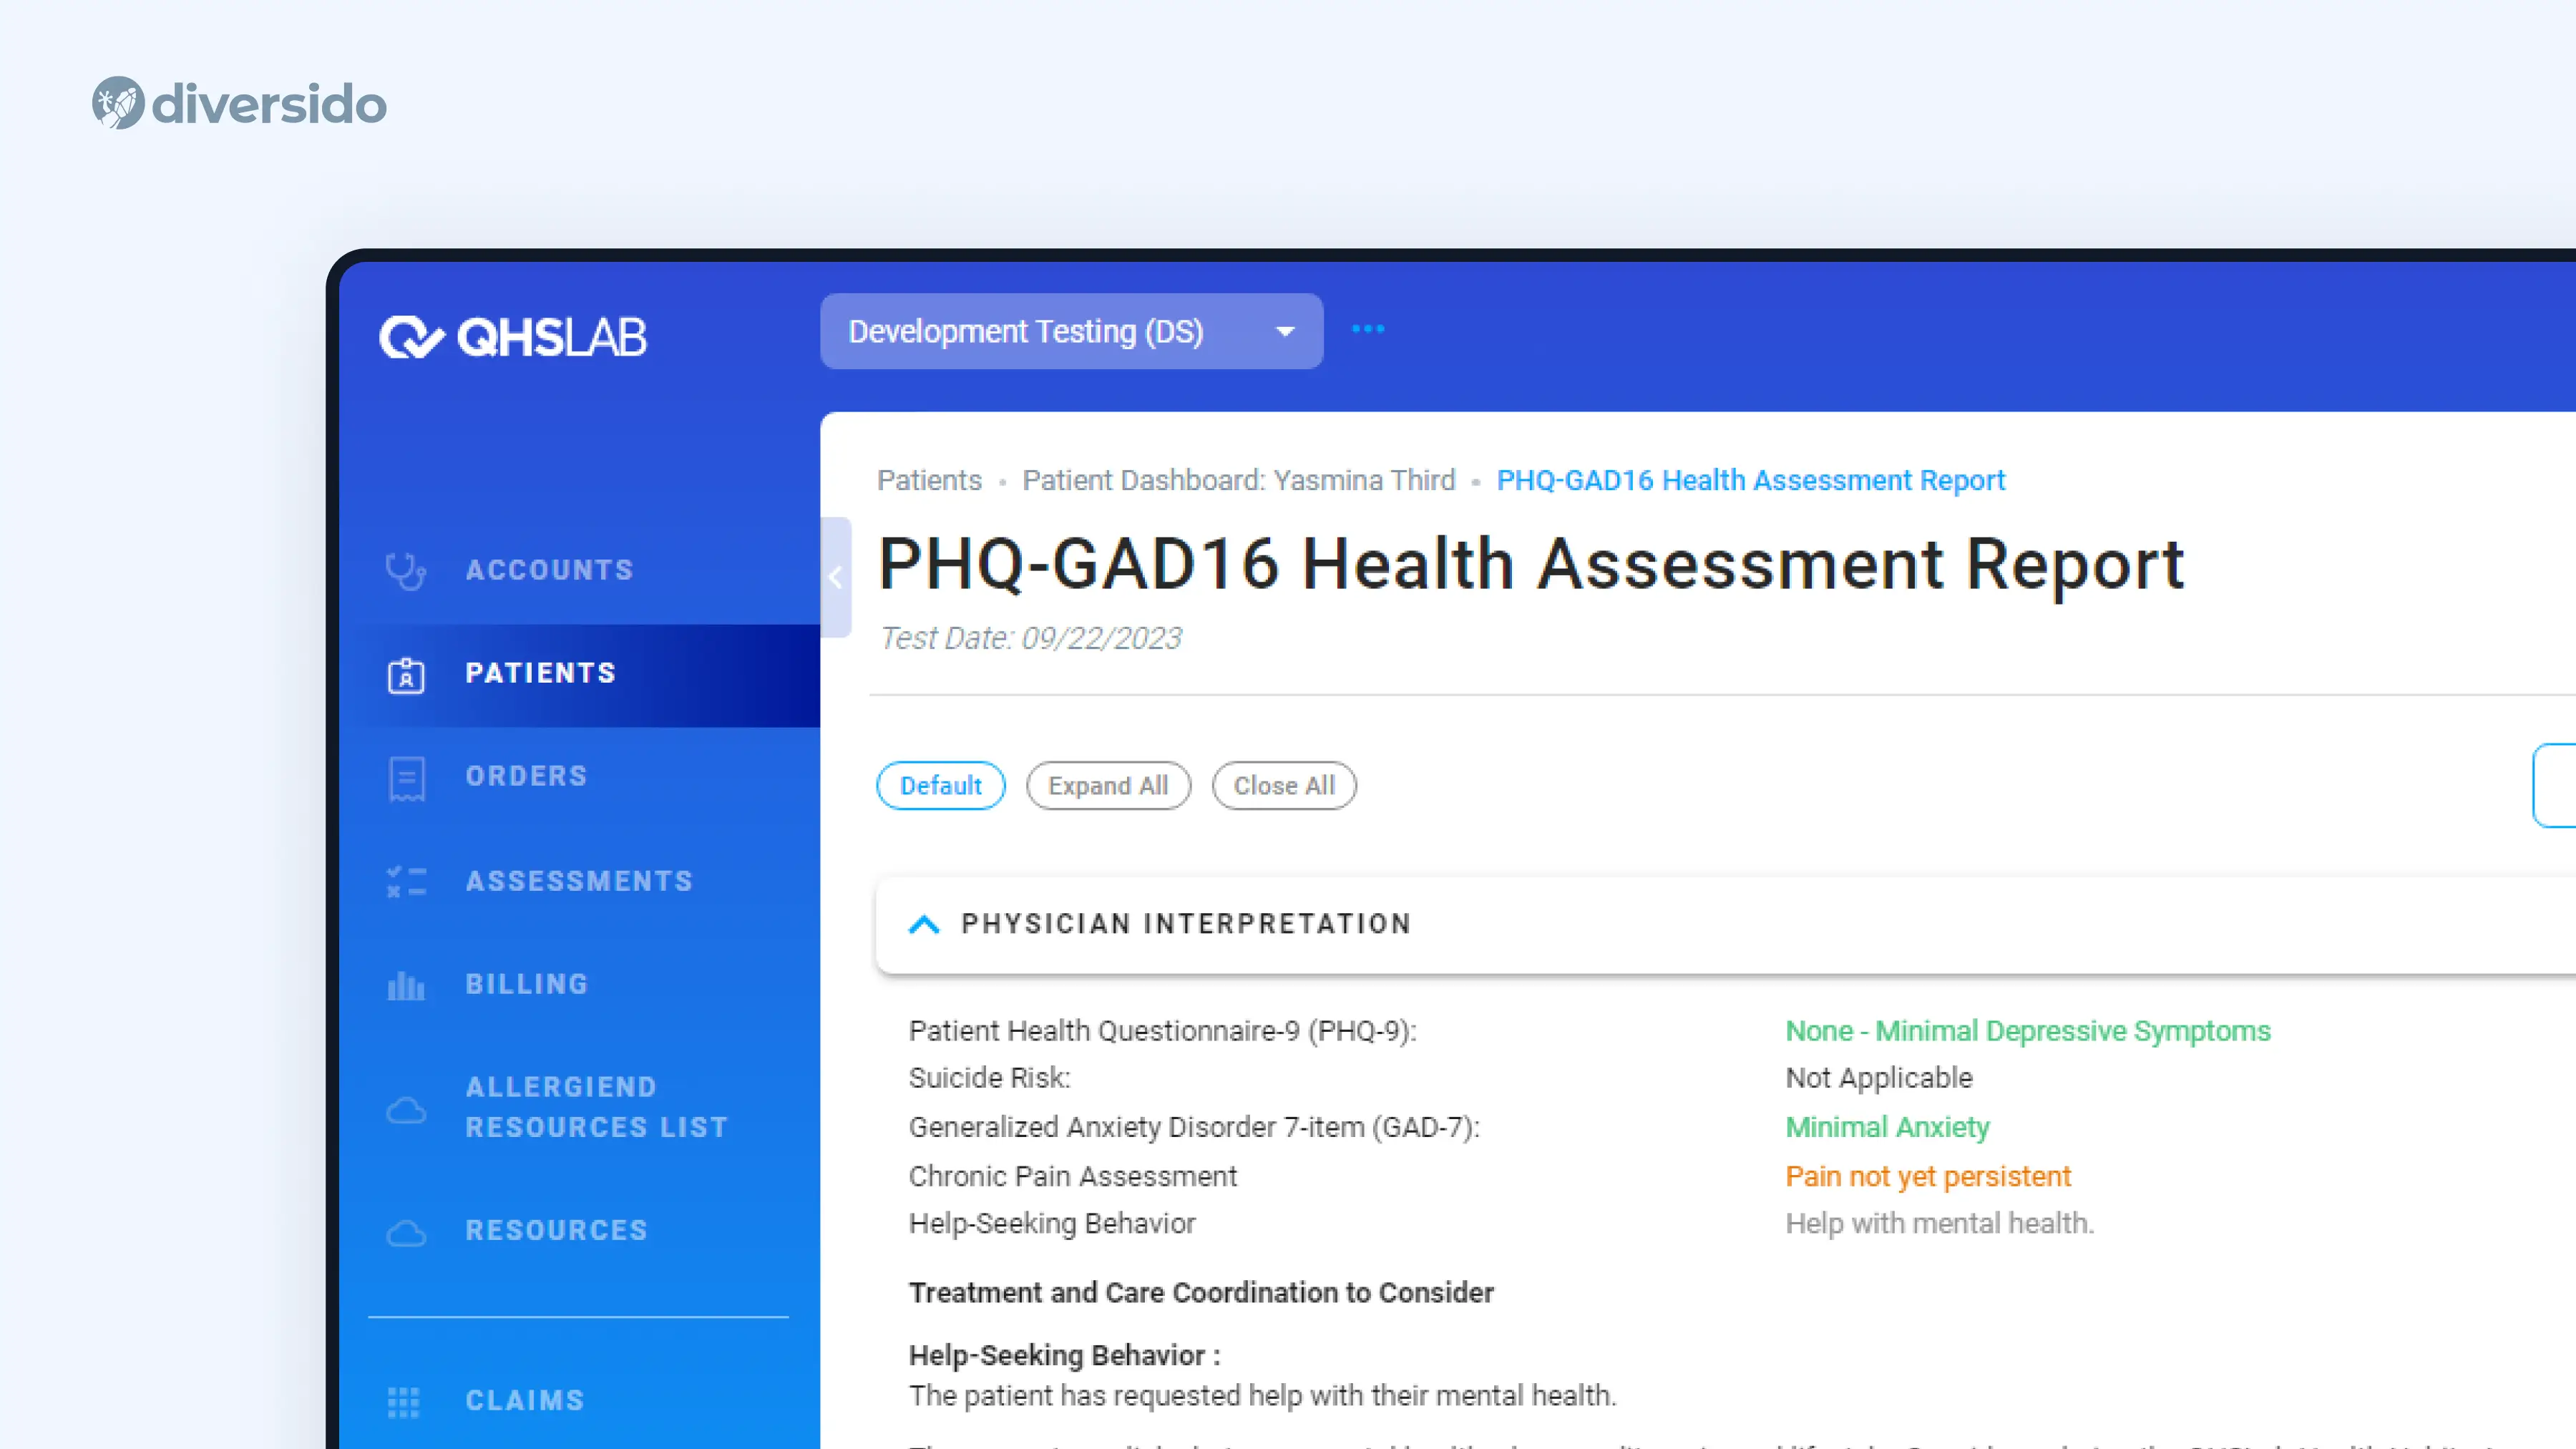Image resolution: width=2576 pixels, height=1449 pixels.
Task: Switch to the Patients section in sidebar
Action: point(540,674)
